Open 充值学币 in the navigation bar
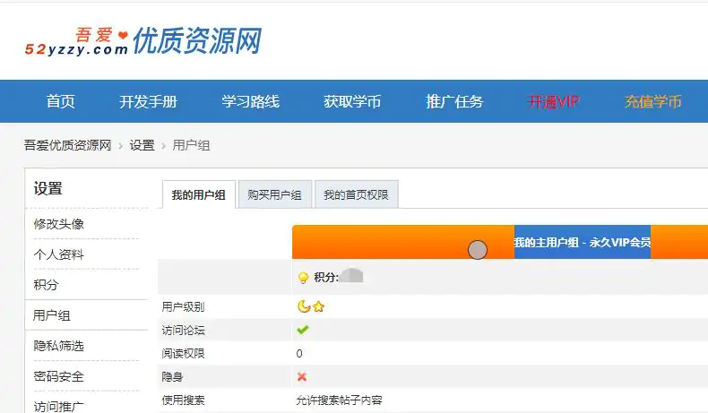This screenshot has height=413, width=708. coord(653,101)
